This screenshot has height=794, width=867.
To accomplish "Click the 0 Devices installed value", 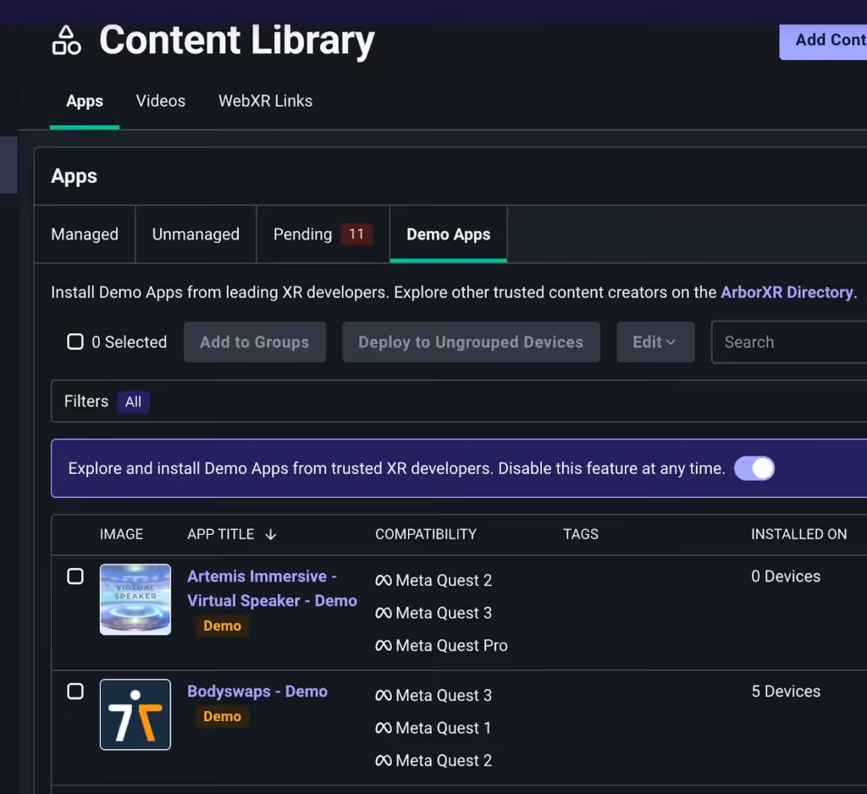I will click(x=786, y=576).
